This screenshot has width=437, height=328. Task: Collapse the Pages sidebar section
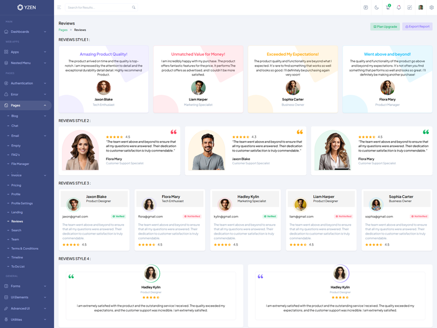[26, 105]
